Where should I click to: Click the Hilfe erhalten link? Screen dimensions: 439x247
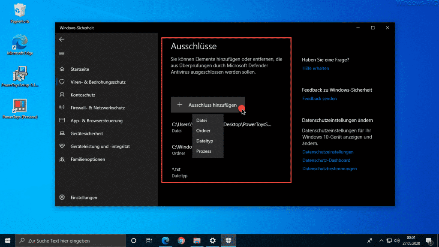point(316,68)
